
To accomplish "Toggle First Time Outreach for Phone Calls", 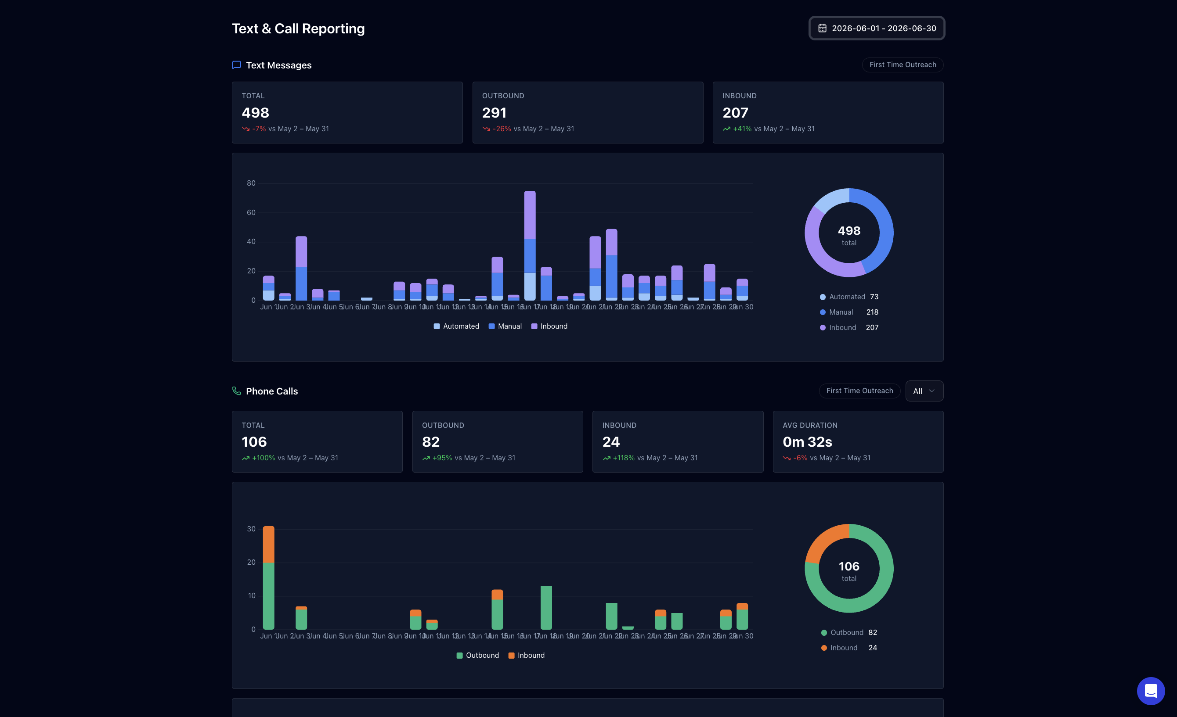I will tap(859, 391).
